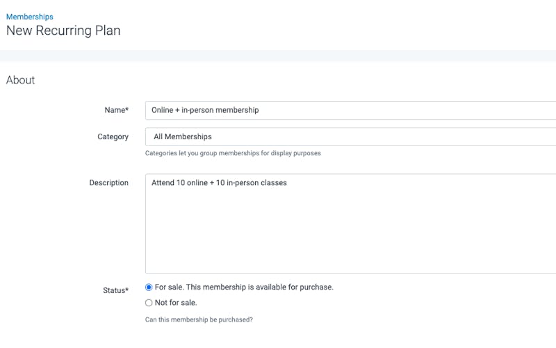The height and width of the screenshot is (348, 556).
Task: Click the 'Attend 10 online' description text
Action: tap(179, 183)
